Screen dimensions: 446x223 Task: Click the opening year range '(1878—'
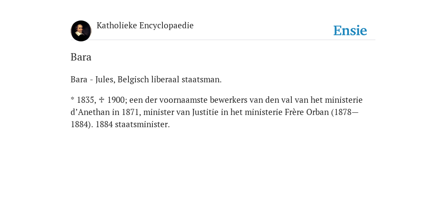(345, 112)
